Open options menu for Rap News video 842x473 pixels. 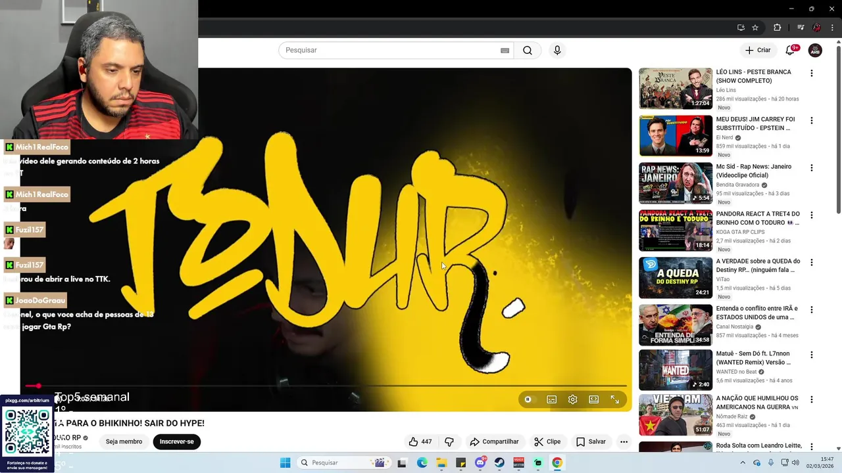tap(812, 168)
